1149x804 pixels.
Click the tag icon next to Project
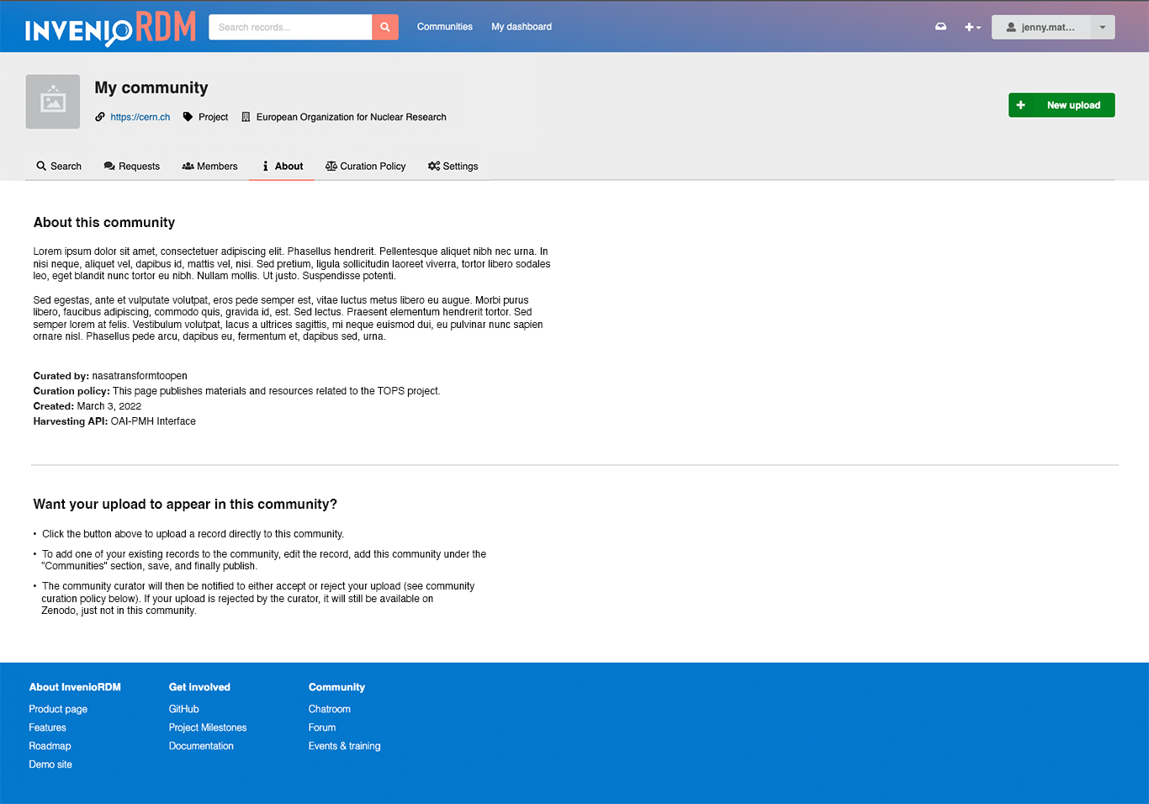[x=187, y=117]
